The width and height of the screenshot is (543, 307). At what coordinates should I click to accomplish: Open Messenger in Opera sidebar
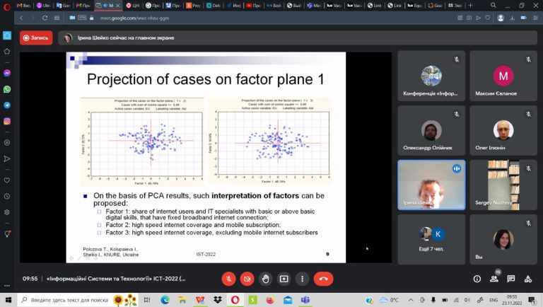click(7, 73)
